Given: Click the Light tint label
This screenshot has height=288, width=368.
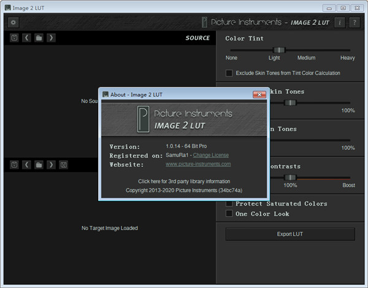Looking at the screenshot, I should click(274, 58).
